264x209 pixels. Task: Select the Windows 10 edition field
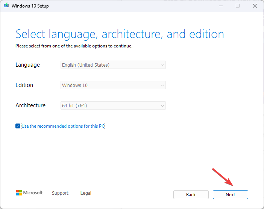click(109, 85)
